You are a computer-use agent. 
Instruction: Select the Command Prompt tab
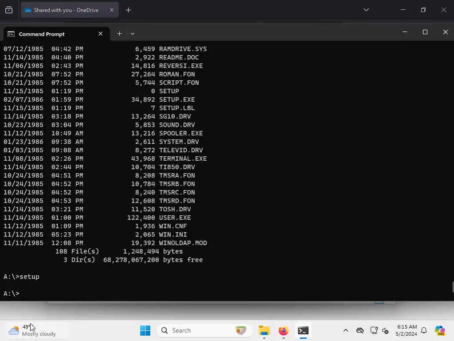(56, 34)
